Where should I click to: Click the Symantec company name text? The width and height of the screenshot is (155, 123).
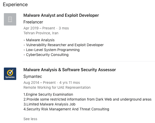click(x=33, y=76)
